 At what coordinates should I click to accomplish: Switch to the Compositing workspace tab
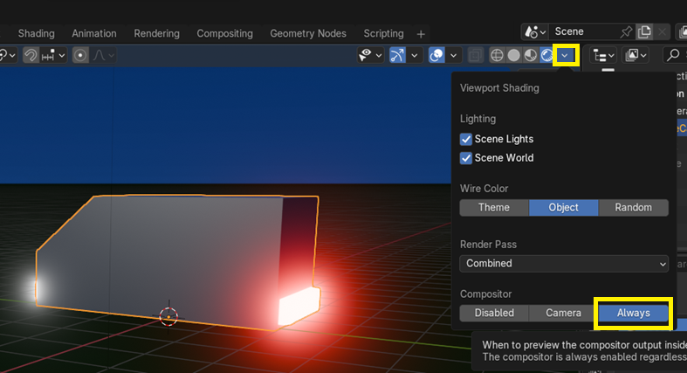(224, 34)
